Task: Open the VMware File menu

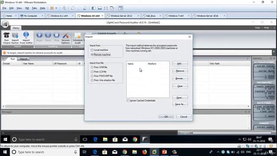Action: pyautogui.click(x=4, y=8)
